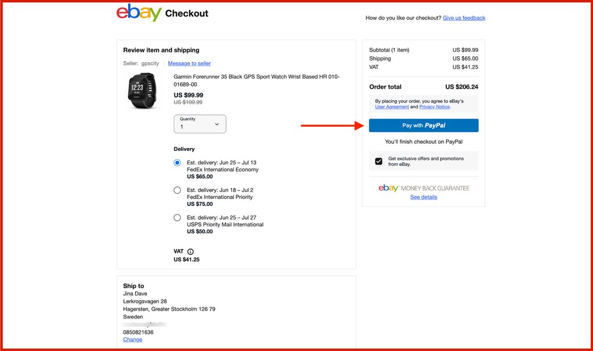Select FedEx International Economy delivery option
Screen dimensions: 593x351
(x=177, y=162)
